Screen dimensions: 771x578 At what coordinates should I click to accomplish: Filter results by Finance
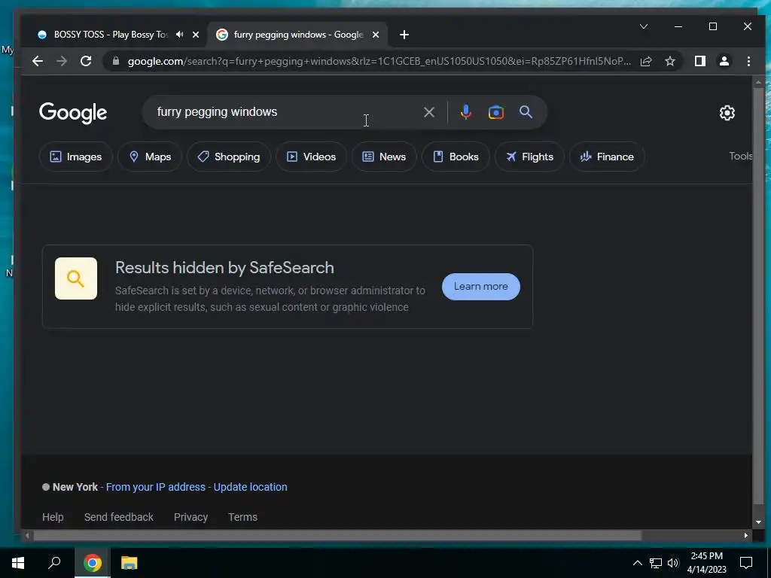click(x=607, y=157)
